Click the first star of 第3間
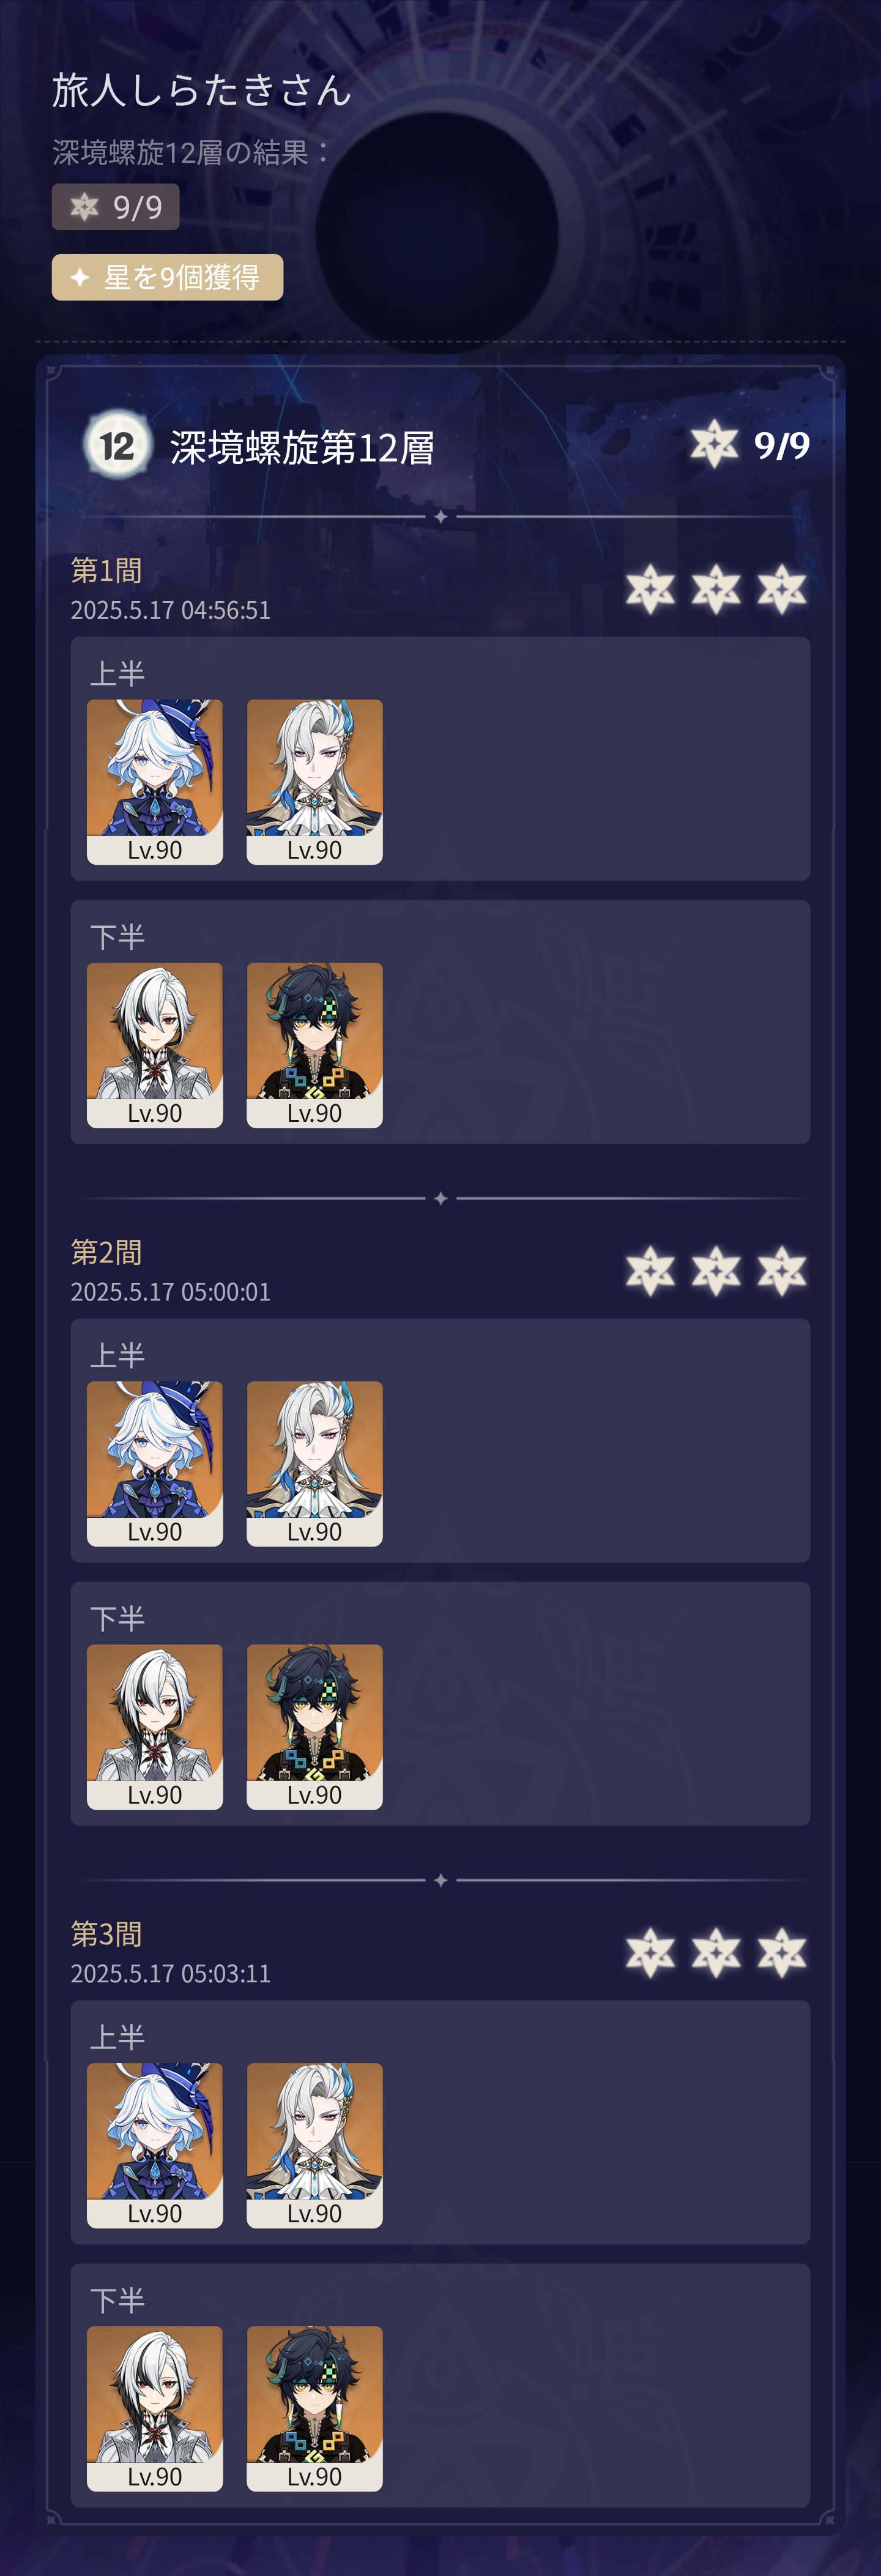The image size is (881, 2576). 650,1953
